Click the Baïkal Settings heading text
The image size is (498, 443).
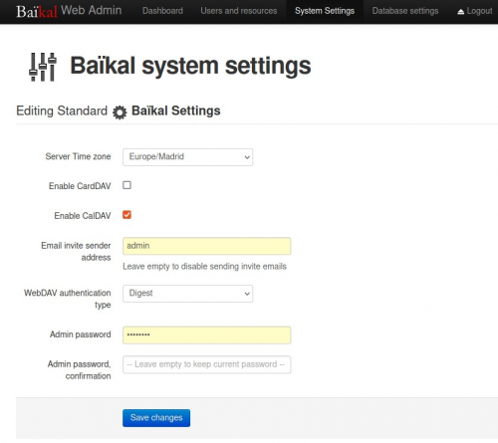[176, 111]
